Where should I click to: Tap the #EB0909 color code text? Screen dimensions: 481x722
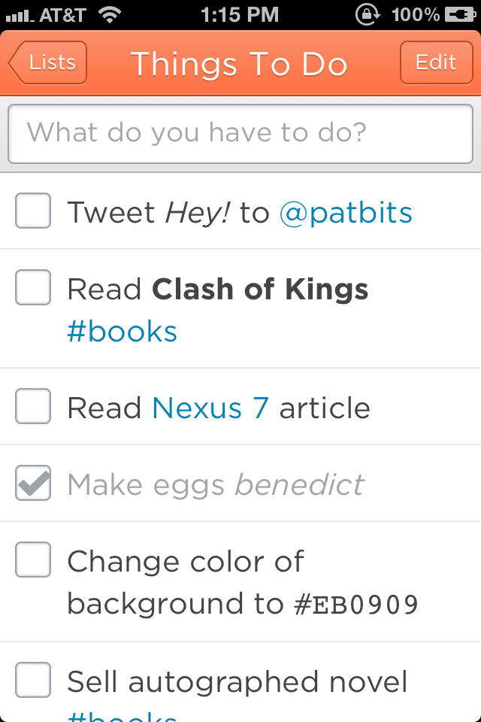pyautogui.click(x=356, y=605)
